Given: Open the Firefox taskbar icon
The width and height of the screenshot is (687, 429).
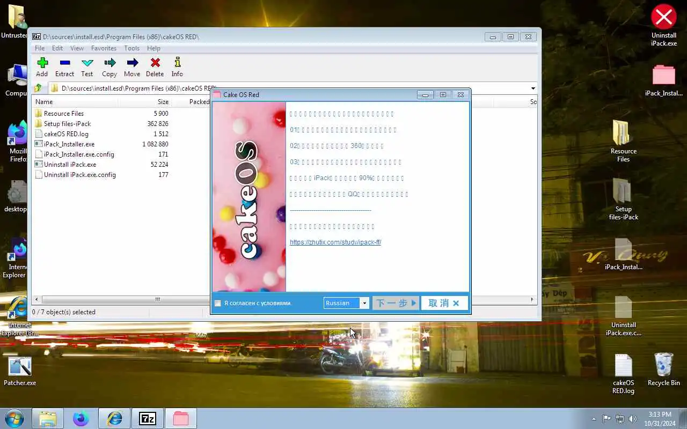Looking at the screenshot, I should [81, 418].
